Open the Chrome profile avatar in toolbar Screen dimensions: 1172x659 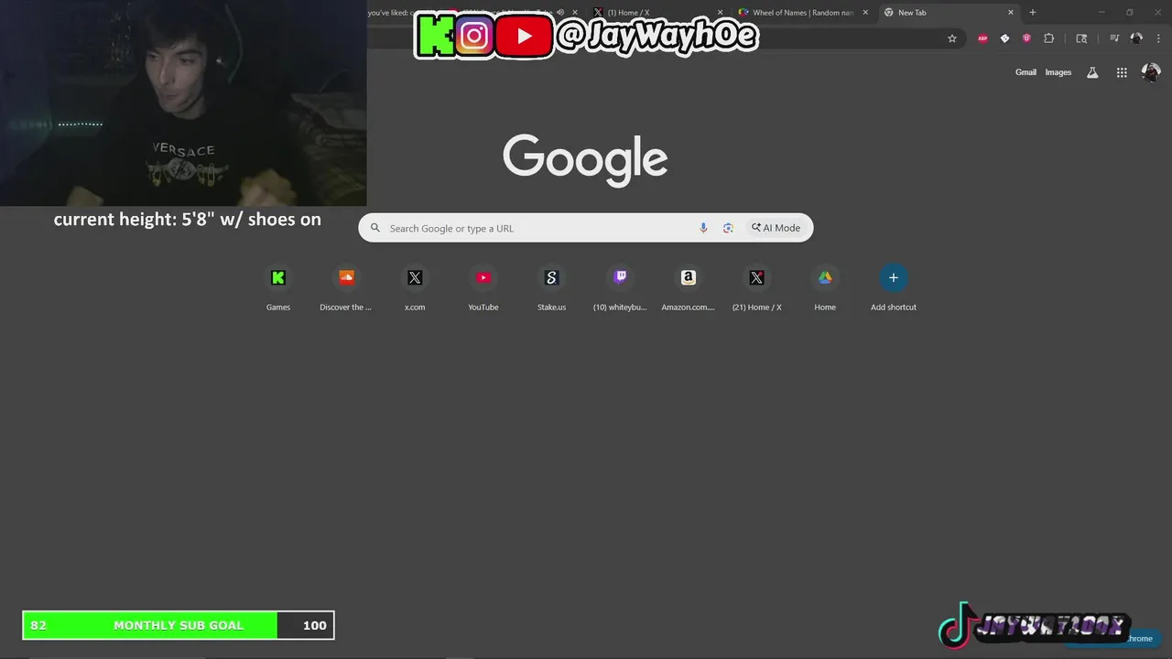tap(1136, 38)
